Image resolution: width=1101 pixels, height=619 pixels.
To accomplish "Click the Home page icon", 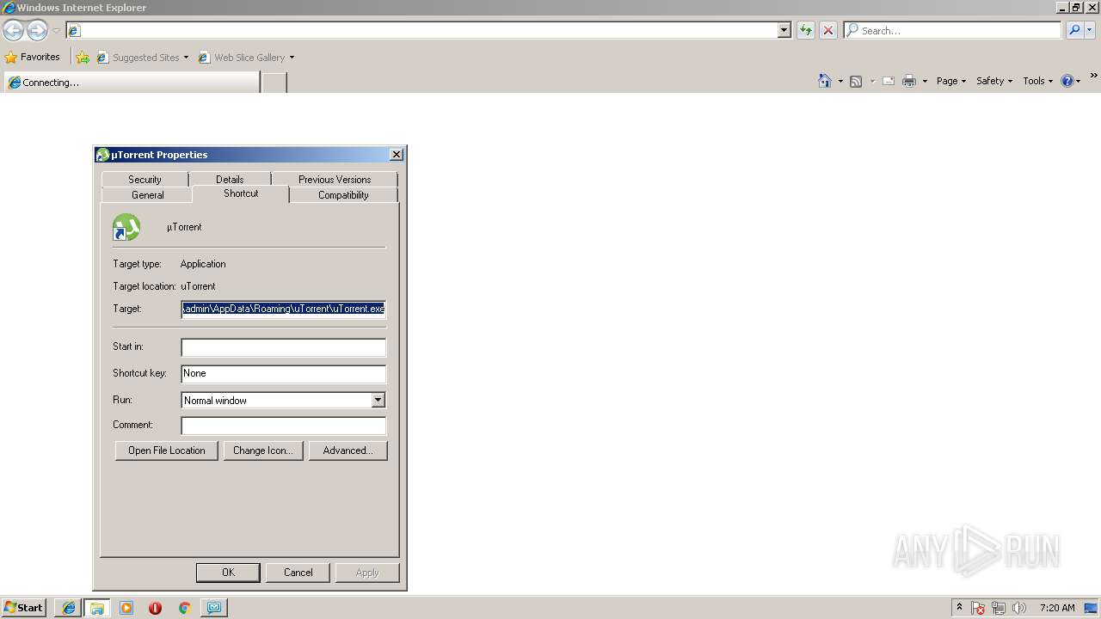I will click(825, 81).
